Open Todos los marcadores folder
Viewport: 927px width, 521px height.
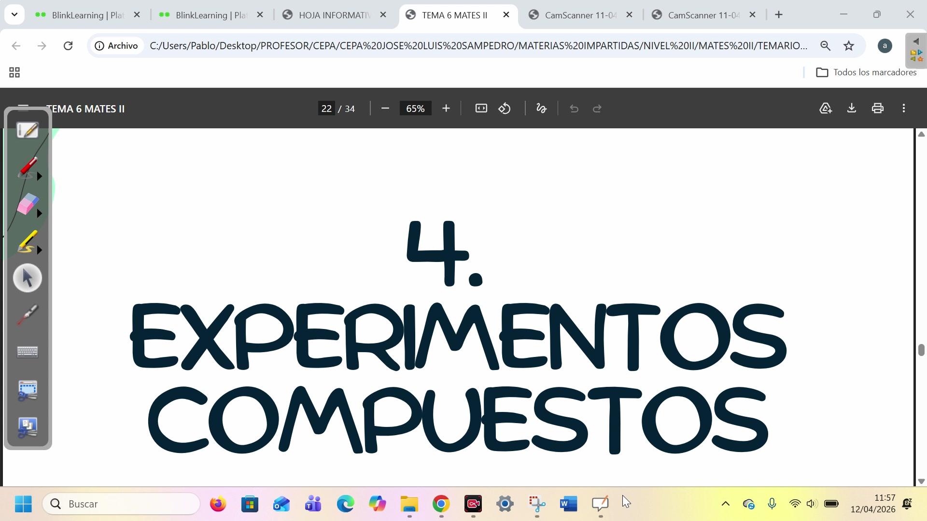(x=866, y=72)
